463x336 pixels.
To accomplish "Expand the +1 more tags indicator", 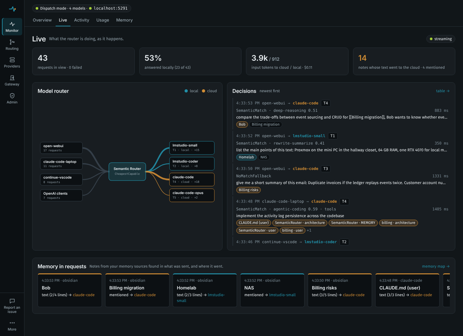I will [309, 231].
